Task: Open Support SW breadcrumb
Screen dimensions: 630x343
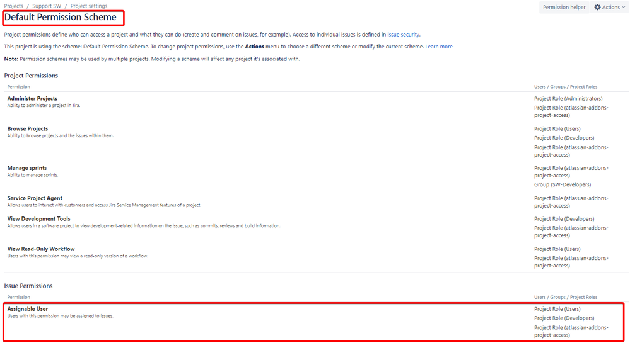Action: point(47,6)
